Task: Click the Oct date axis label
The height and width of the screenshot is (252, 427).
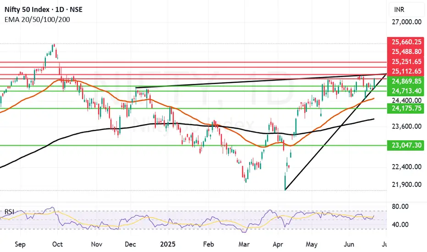Action: (57, 244)
